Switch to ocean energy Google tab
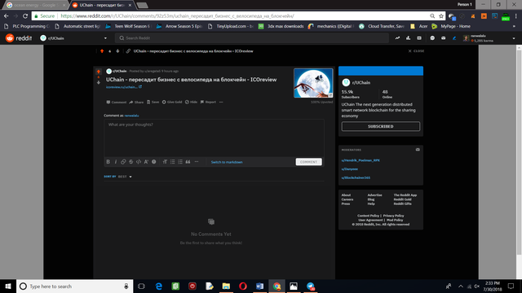This screenshot has height=293, width=522. coord(36,5)
